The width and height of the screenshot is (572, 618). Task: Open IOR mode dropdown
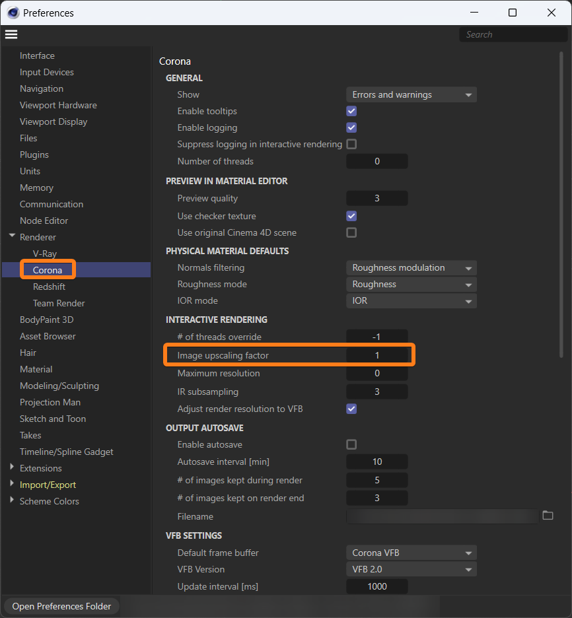tap(411, 301)
